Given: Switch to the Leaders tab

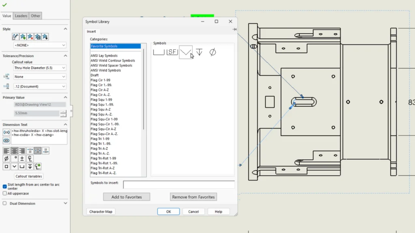Looking at the screenshot, I should click(x=21, y=16).
